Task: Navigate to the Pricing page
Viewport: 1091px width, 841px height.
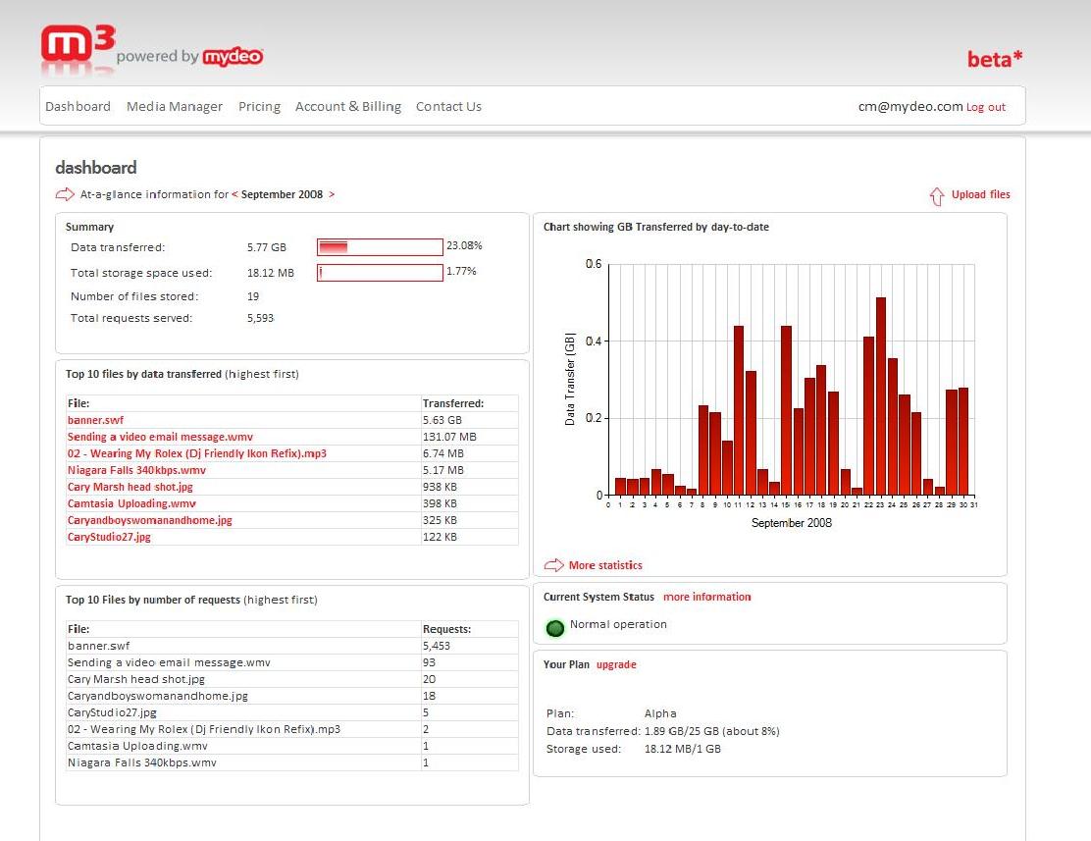Action: point(260,107)
